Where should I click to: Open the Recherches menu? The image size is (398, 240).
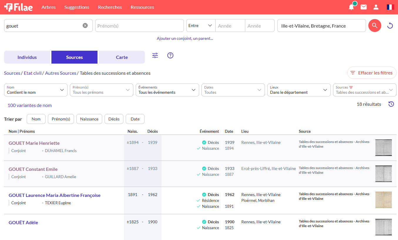click(110, 7)
